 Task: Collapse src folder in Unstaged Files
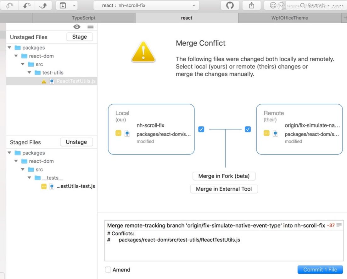click(23, 64)
